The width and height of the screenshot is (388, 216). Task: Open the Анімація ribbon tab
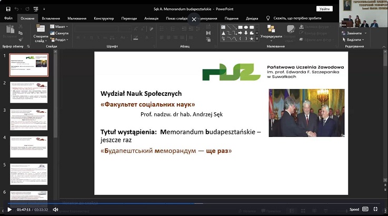[152, 18]
